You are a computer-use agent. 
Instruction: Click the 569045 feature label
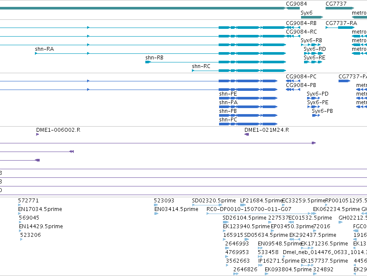[29, 218]
